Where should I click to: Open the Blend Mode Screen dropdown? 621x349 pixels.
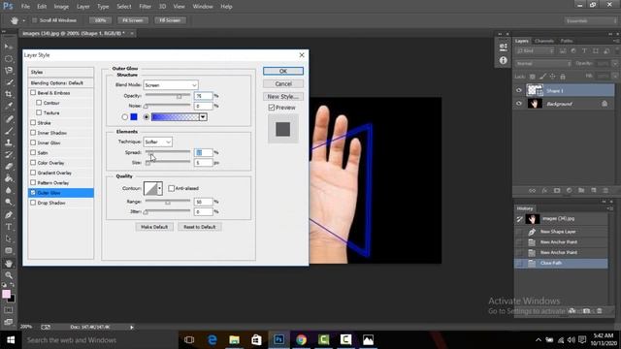[171, 85]
